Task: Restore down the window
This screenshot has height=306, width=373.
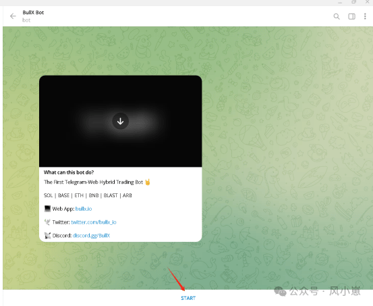Action: coord(353,2)
